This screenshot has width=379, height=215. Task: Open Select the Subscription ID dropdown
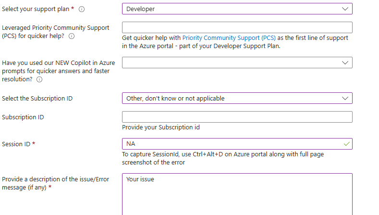(237, 98)
